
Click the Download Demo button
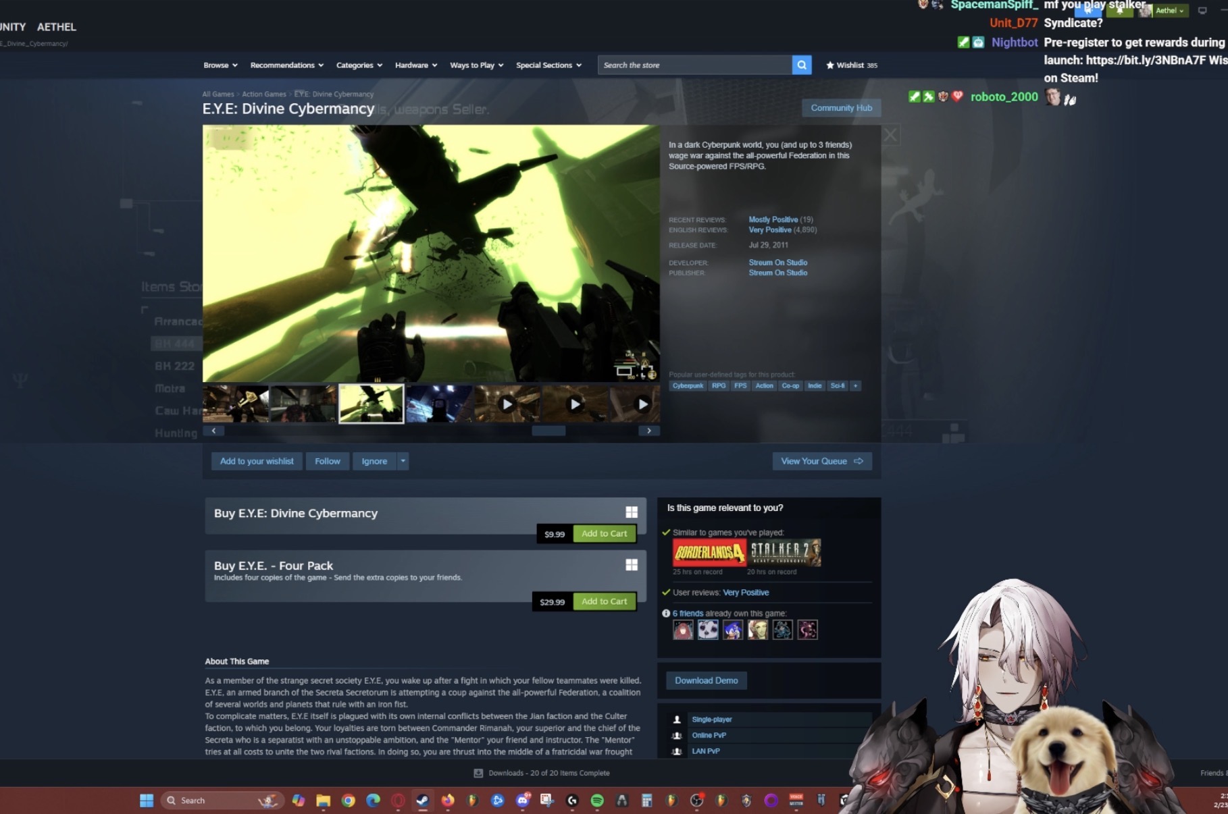tap(706, 680)
